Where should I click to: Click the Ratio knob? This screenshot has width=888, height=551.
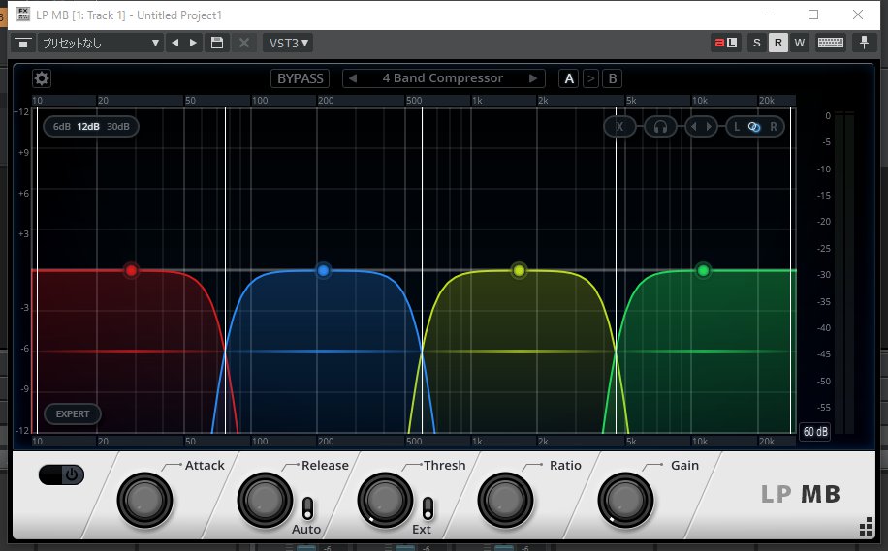point(505,500)
